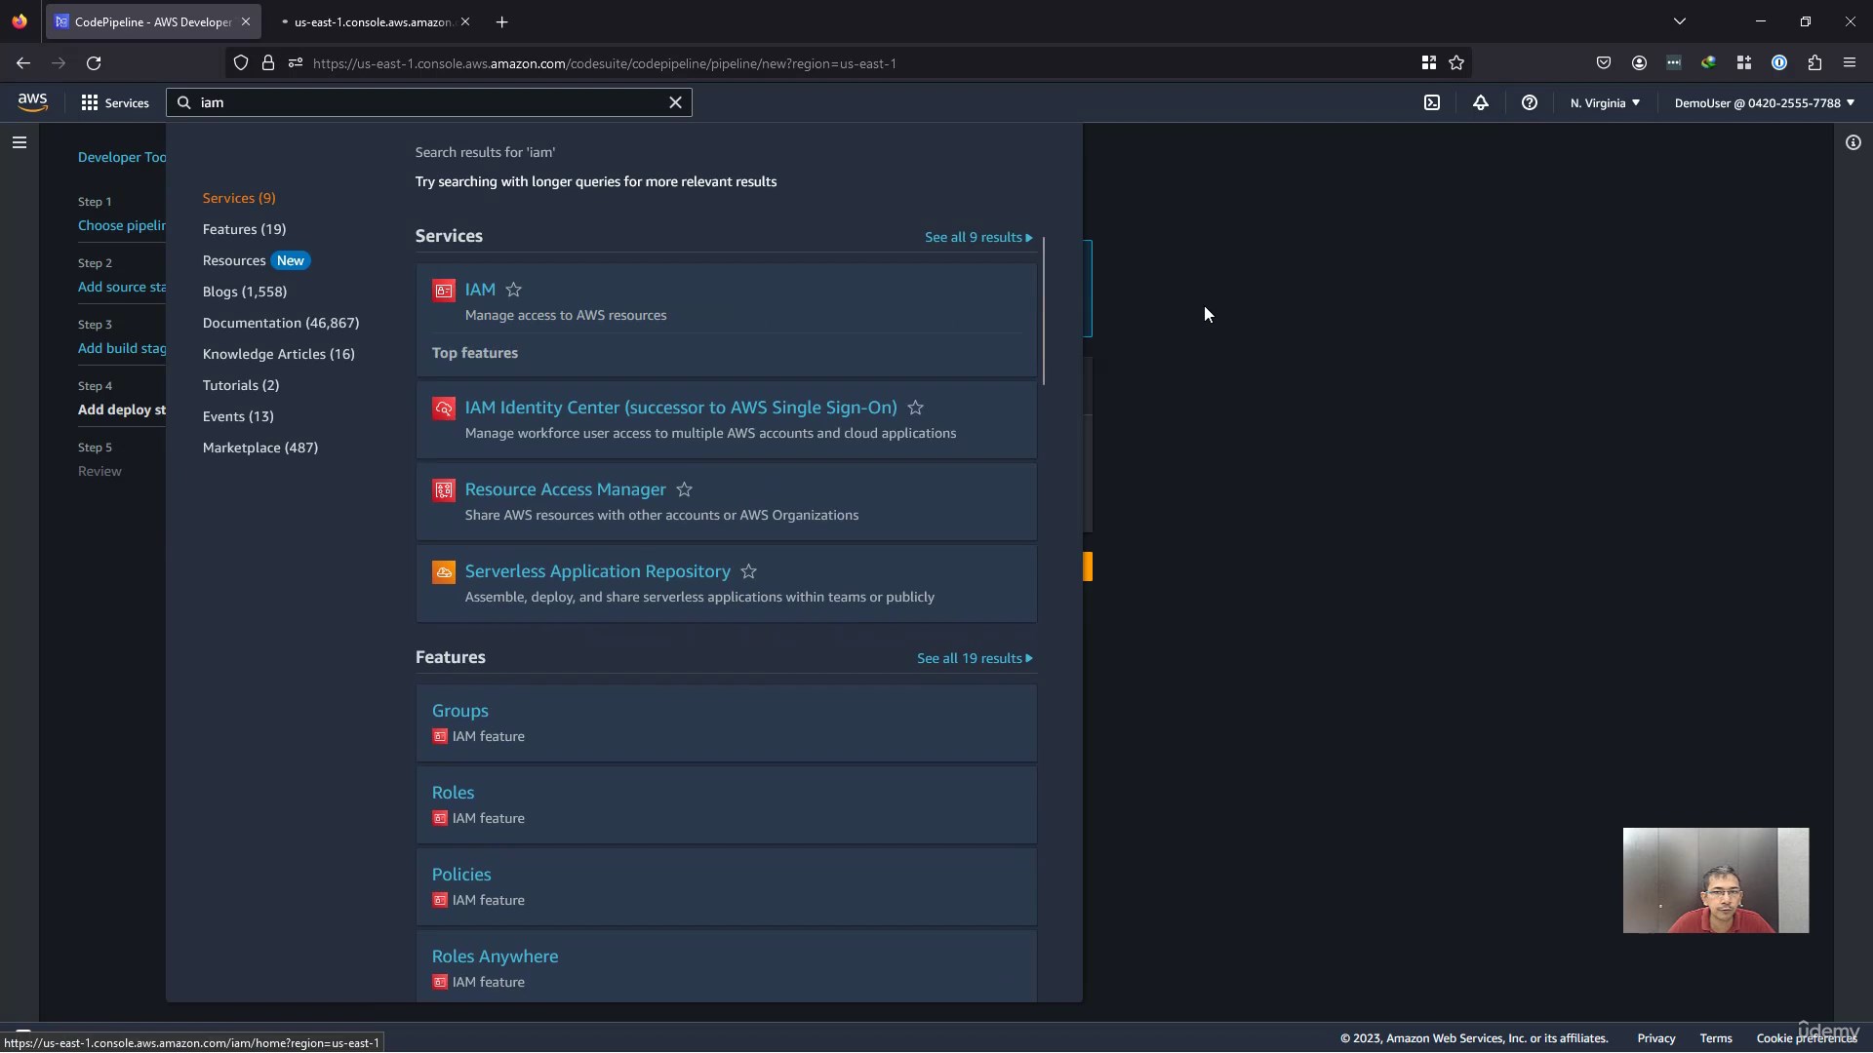Go to Step 3 Add build stage

tap(122, 348)
